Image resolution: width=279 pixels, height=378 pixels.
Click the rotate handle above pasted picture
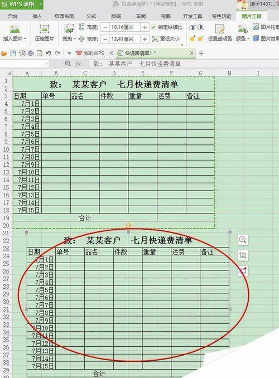pos(128,226)
